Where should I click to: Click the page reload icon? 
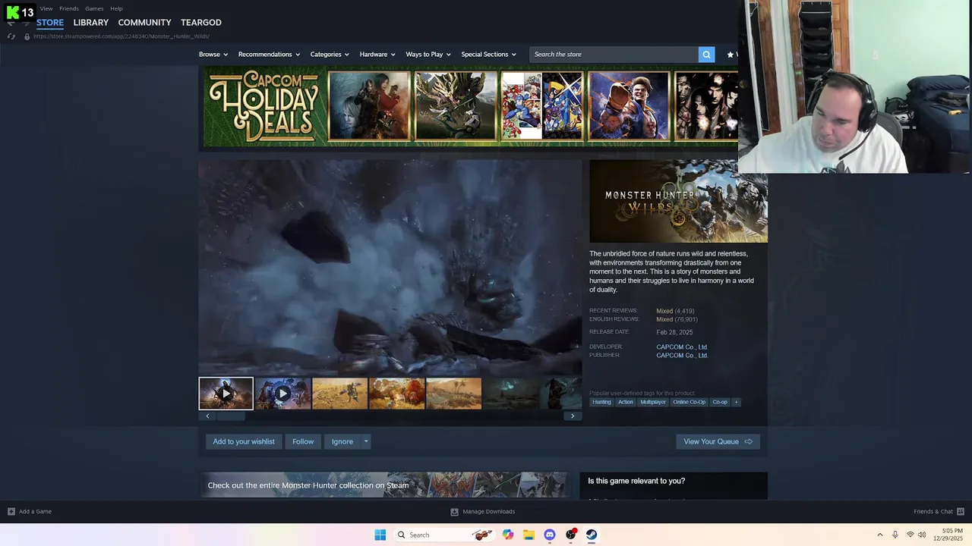pyautogui.click(x=11, y=36)
